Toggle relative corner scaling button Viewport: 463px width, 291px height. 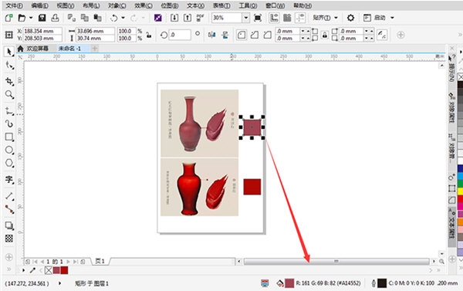tap(382, 35)
